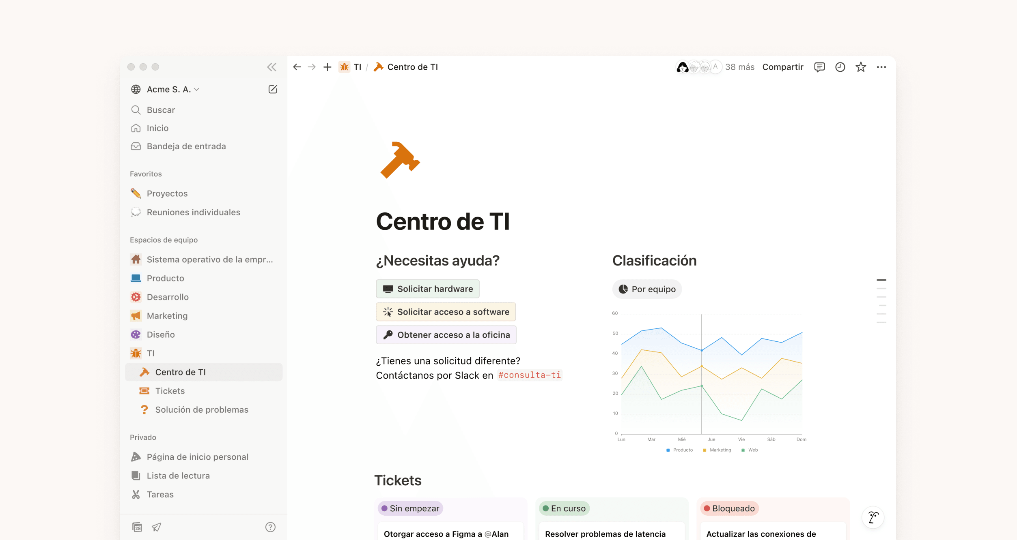Viewport: 1017px width, 540px height.
Task: Open the Proyectos favorite page
Action: tap(203, 193)
